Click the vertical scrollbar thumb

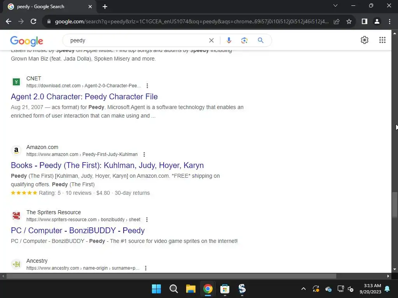(x=395, y=205)
